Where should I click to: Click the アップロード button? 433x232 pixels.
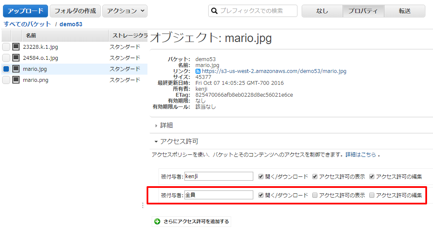(x=25, y=11)
